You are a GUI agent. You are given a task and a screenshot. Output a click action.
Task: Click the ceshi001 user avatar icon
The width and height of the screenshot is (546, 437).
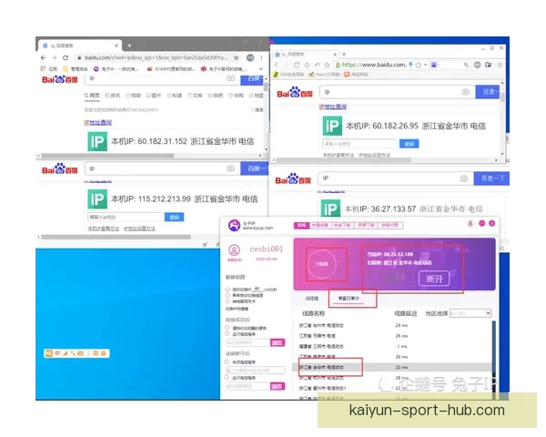(x=234, y=249)
